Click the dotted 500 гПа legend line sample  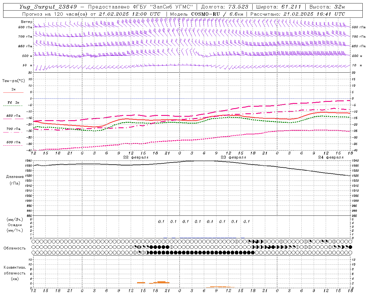13,145
